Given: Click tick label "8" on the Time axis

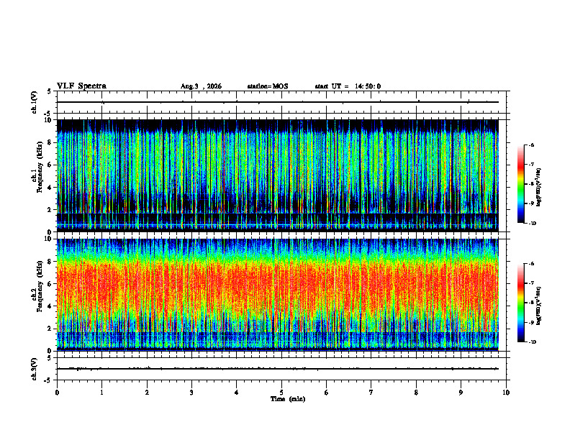Looking at the screenshot, I should point(416,393).
